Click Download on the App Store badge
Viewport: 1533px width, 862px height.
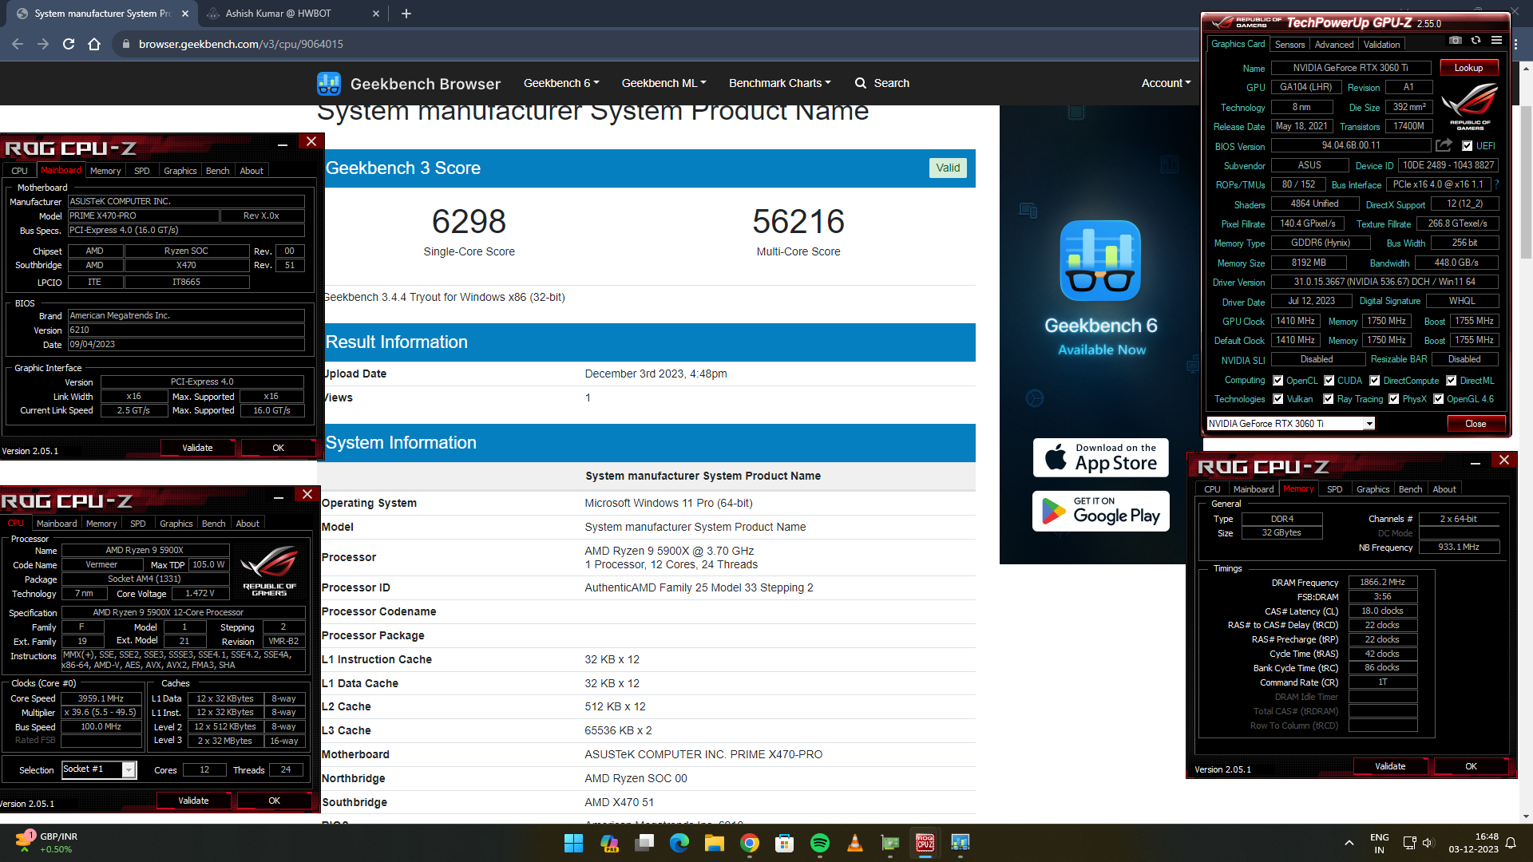coord(1100,457)
